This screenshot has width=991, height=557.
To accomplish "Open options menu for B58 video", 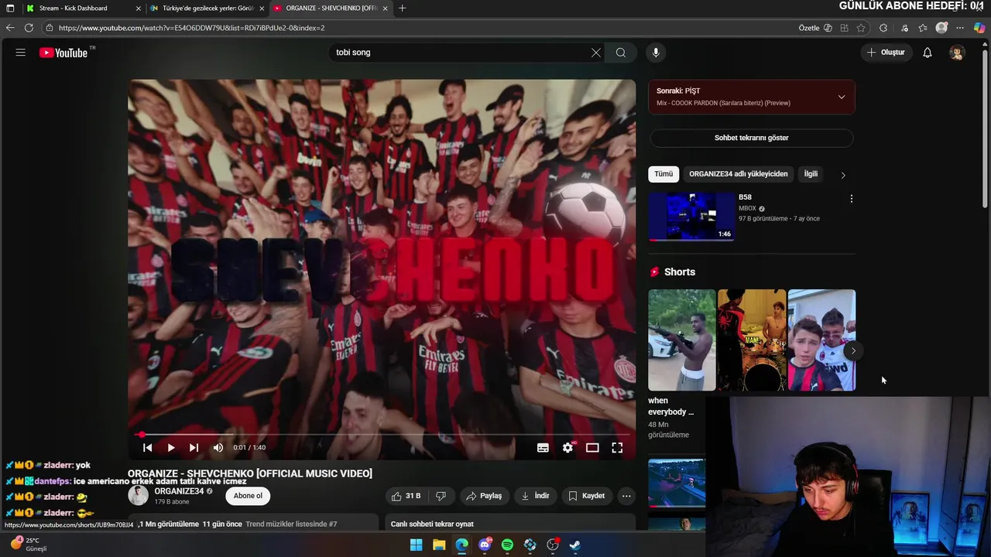I will [x=851, y=199].
